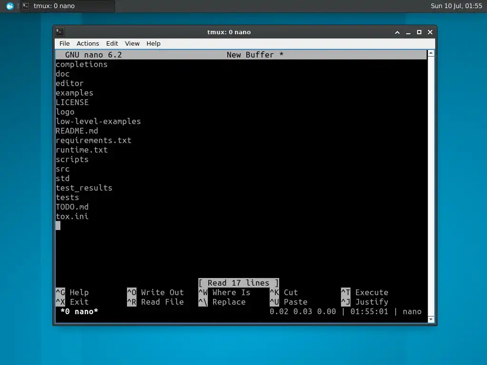Click the application launcher icon in top panel
The width and height of the screenshot is (487, 365).
tap(10, 6)
